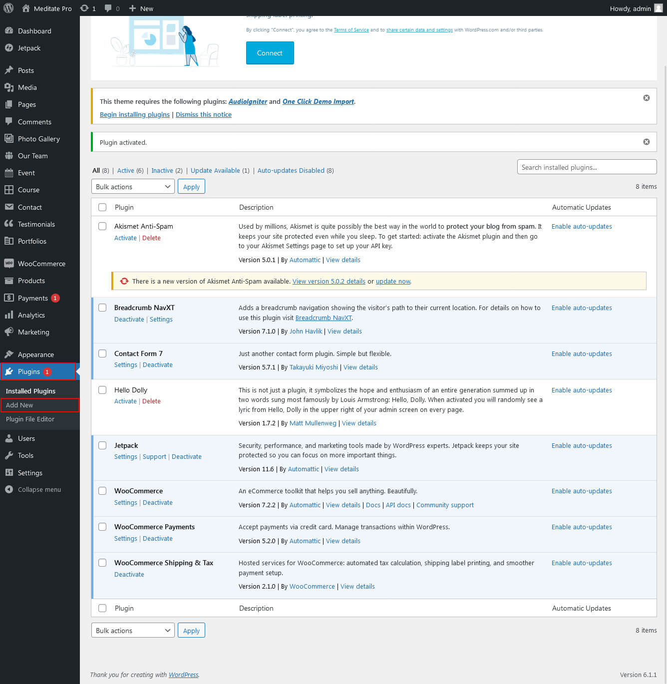Viewport: 667px width, 684px height.
Task: Filter plugins by Inactive
Action: click(x=162, y=170)
